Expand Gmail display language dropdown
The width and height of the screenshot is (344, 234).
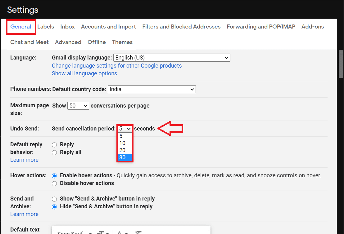click(172, 58)
